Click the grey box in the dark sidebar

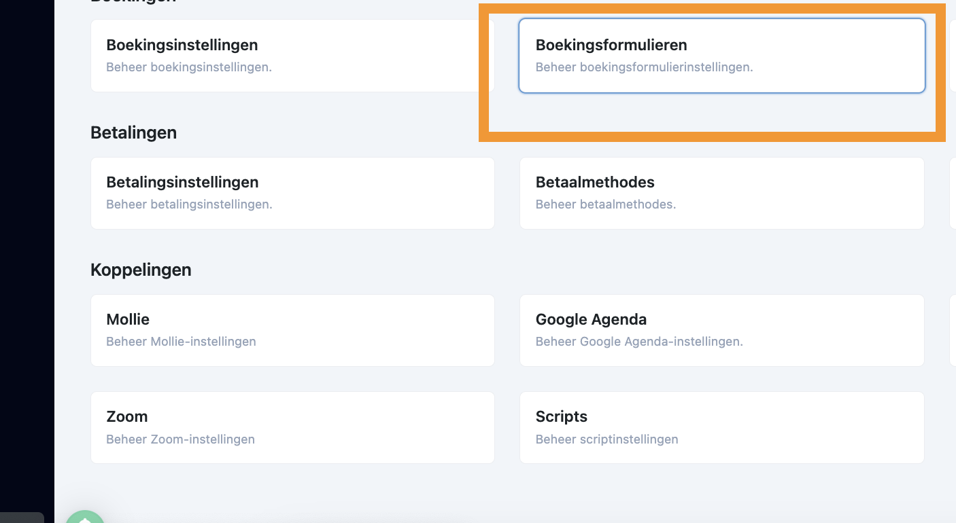coord(22,518)
